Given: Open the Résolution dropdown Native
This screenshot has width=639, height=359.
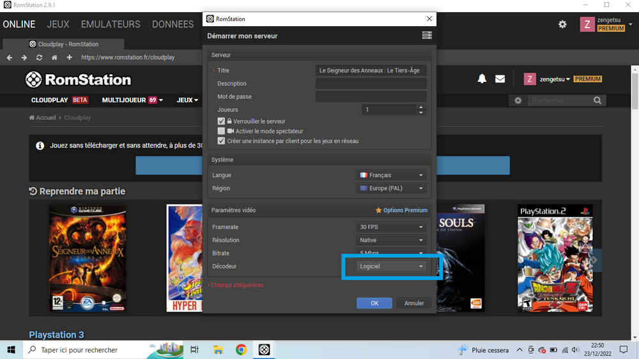Looking at the screenshot, I should pos(391,240).
